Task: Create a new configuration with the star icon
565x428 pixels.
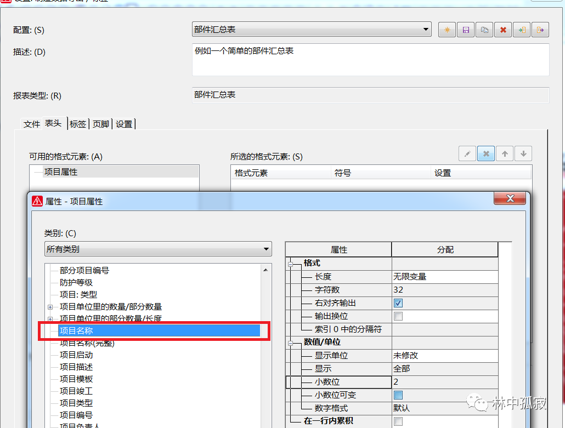Action: 447,30
